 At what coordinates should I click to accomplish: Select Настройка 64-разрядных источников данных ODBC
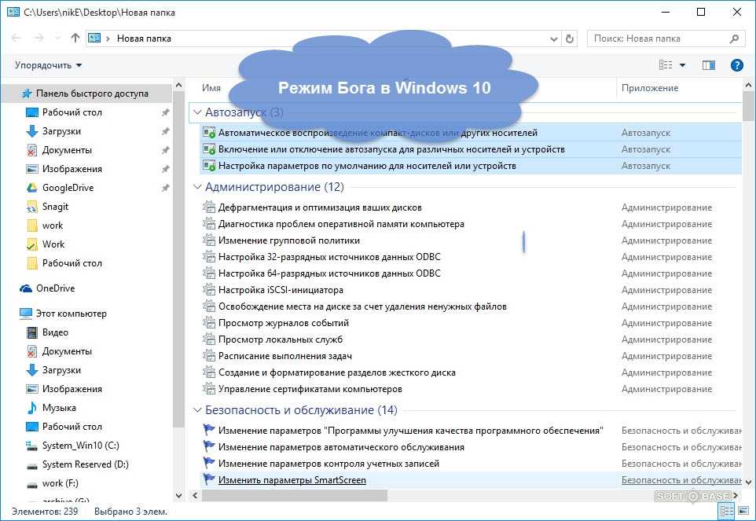click(329, 273)
